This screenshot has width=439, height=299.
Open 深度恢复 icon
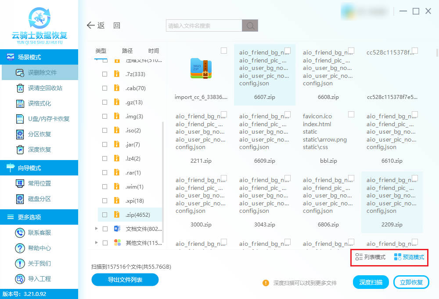pos(20,149)
